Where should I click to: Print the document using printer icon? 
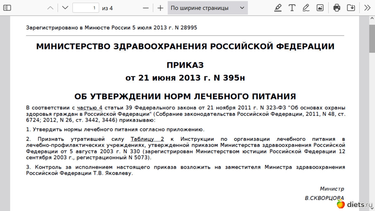[337, 8]
